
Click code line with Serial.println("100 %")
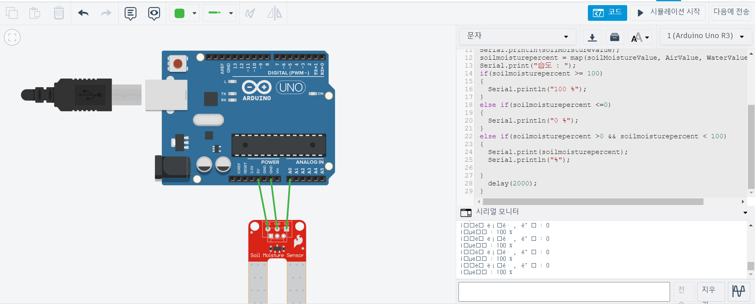[x=537, y=89]
